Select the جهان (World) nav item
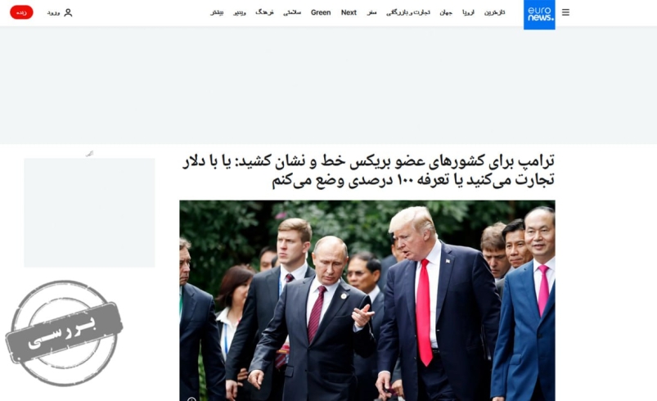The width and height of the screenshot is (657, 401). [446, 12]
